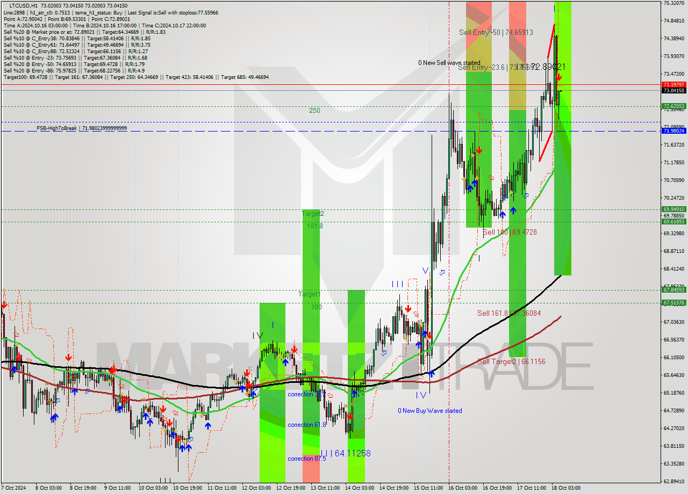Click the green 67.51576 price tag

pos(673,303)
